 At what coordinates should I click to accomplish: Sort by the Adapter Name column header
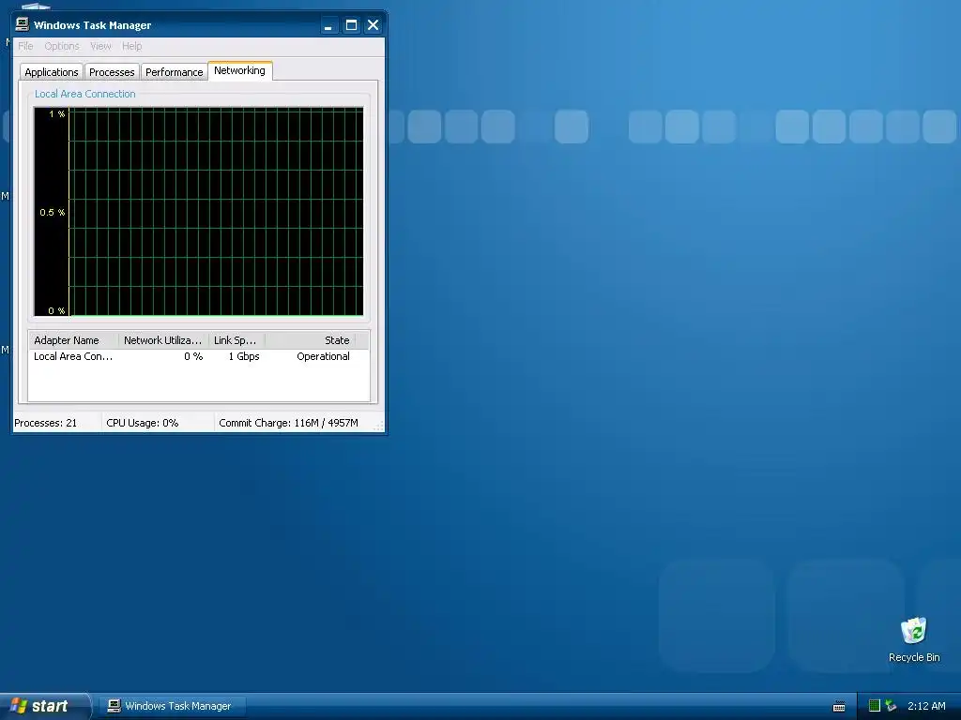(73, 340)
